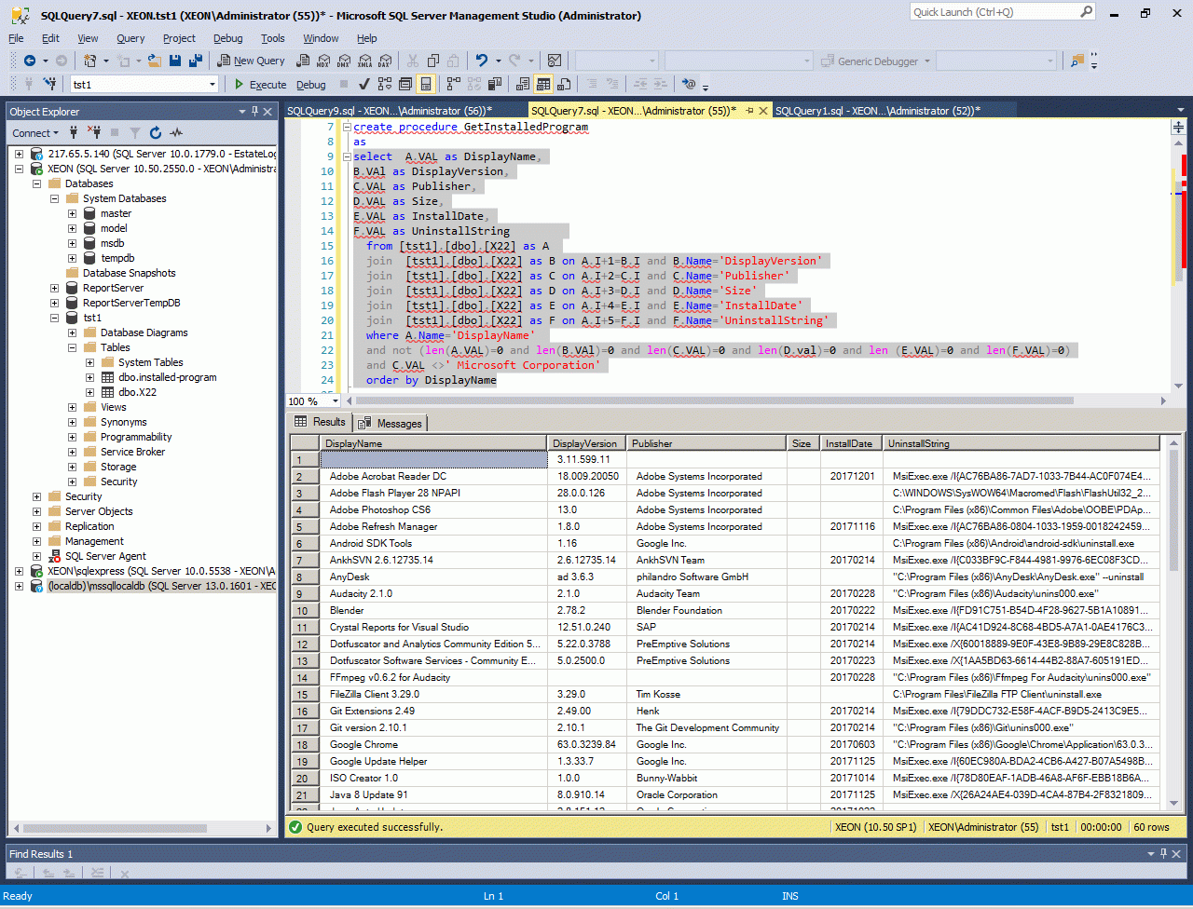Click the DAX query icon
Screen dimensions: 1193x909
click(x=385, y=61)
